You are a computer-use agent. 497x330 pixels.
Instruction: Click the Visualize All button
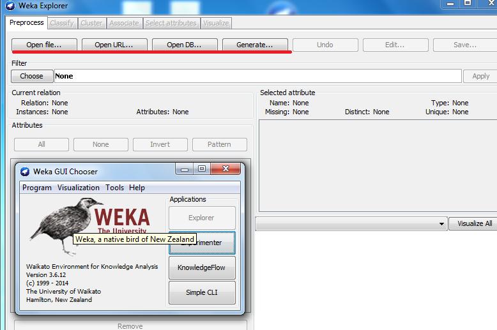coord(473,223)
